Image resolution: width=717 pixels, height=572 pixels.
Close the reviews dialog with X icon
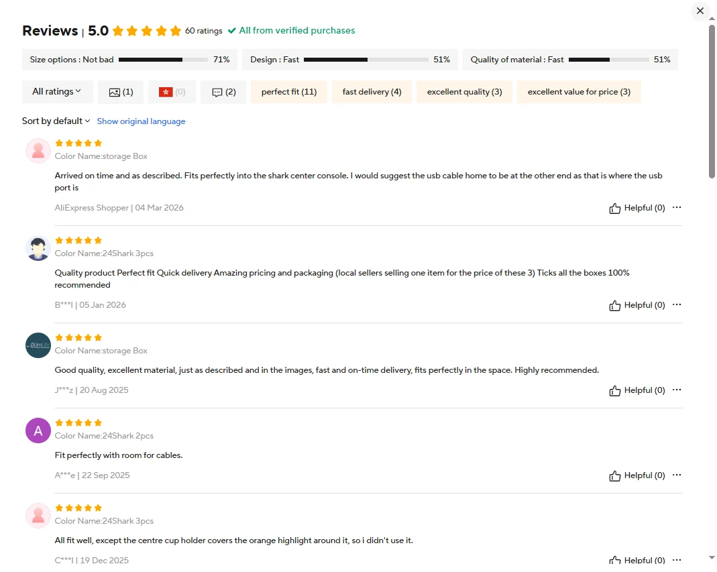[700, 11]
